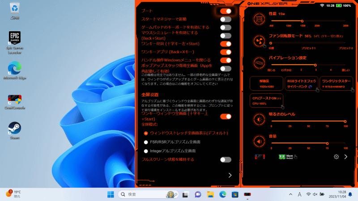Click the performance TDP chip icon
This screenshot has height=201, width=358.
pyautogui.click(x=259, y=19)
